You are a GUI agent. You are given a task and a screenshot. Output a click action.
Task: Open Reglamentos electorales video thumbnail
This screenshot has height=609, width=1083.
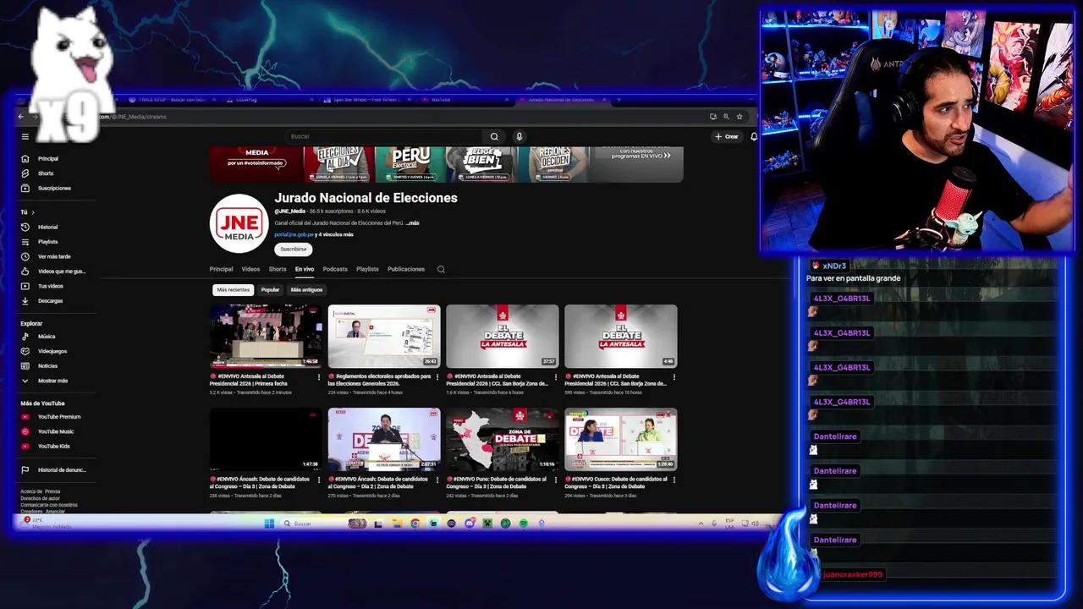coord(384,336)
